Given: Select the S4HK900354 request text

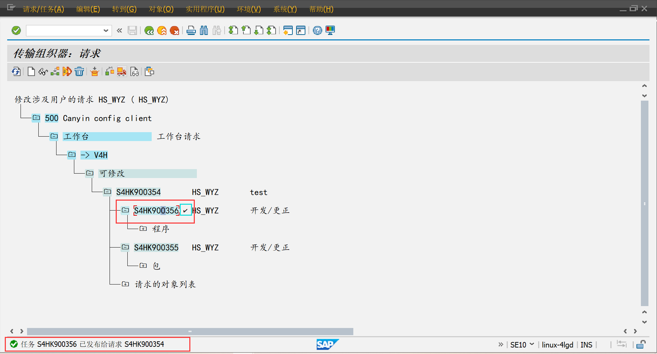Looking at the screenshot, I should pos(138,192).
